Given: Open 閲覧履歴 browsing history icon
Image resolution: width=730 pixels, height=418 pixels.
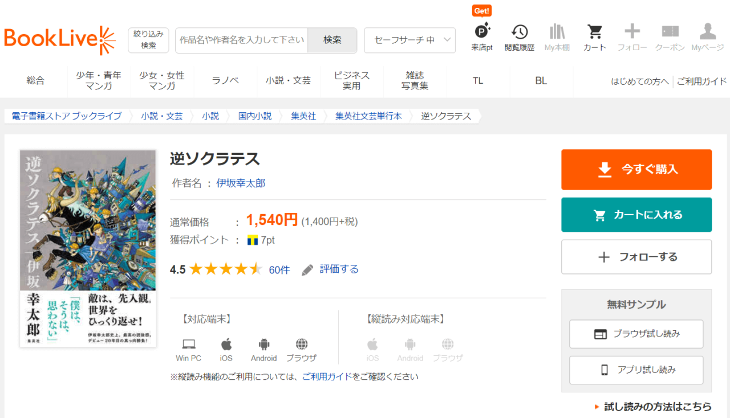Looking at the screenshot, I should (519, 32).
